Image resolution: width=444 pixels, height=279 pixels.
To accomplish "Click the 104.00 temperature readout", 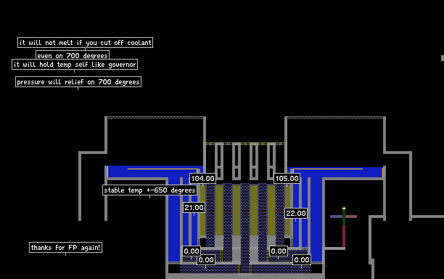I will click(x=202, y=179).
